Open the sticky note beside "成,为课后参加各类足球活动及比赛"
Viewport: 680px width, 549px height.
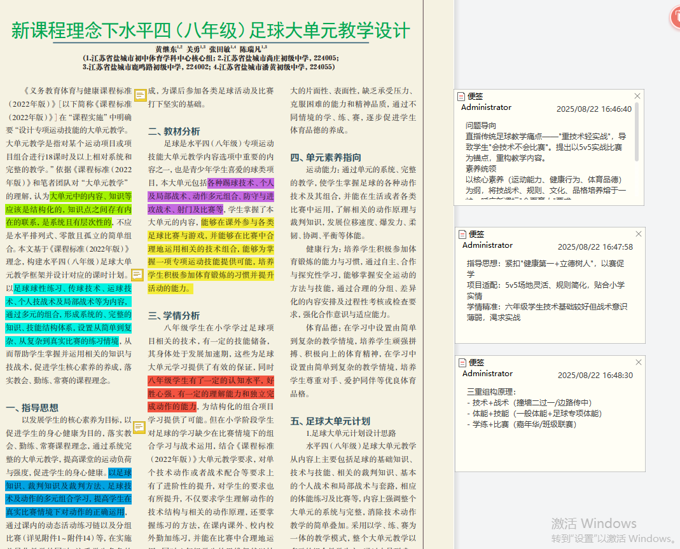140,95
